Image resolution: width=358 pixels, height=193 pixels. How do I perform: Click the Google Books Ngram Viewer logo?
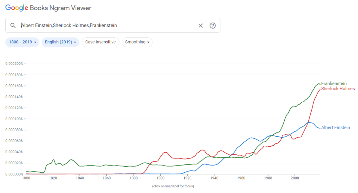click(x=48, y=8)
